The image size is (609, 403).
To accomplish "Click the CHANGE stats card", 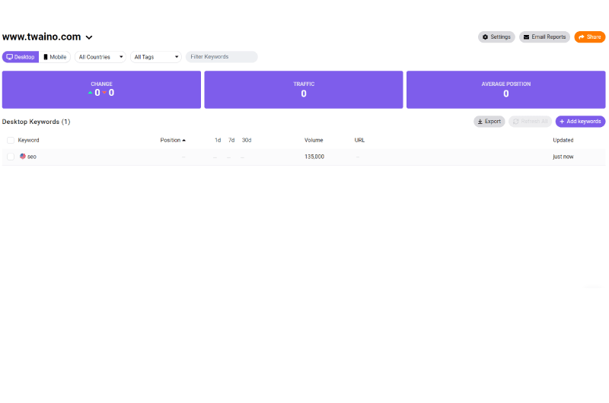I will coord(101,90).
